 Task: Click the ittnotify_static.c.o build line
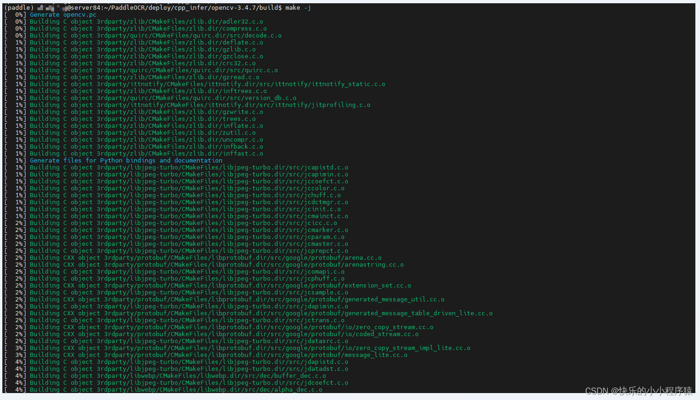click(195, 84)
